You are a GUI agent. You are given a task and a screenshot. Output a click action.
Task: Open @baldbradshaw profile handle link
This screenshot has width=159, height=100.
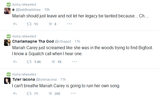(28, 10)
